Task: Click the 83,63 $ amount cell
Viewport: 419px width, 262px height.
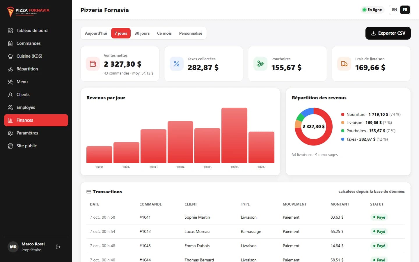Action: (337, 217)
